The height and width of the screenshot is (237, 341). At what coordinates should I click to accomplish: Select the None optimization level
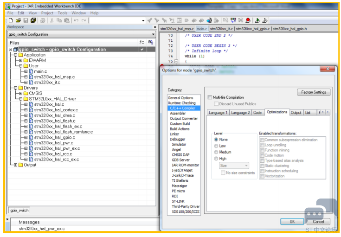(x=216, y=140)
